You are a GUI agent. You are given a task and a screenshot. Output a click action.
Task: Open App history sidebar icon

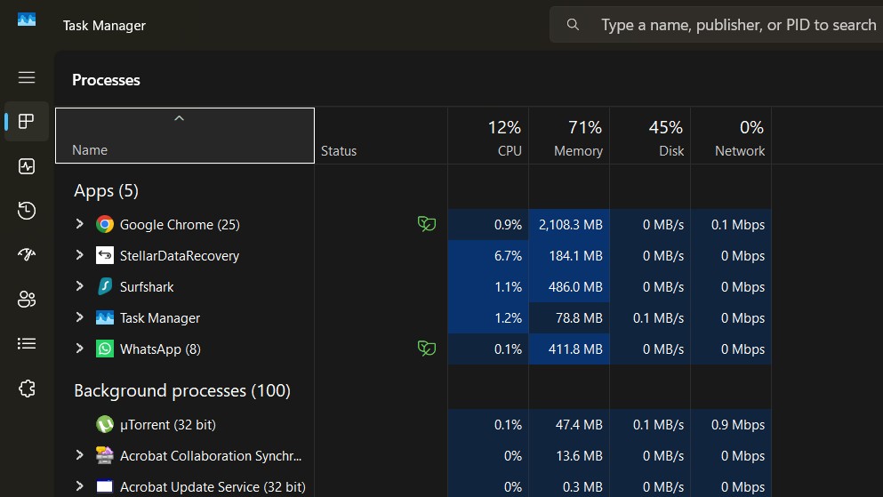[27, 211]
